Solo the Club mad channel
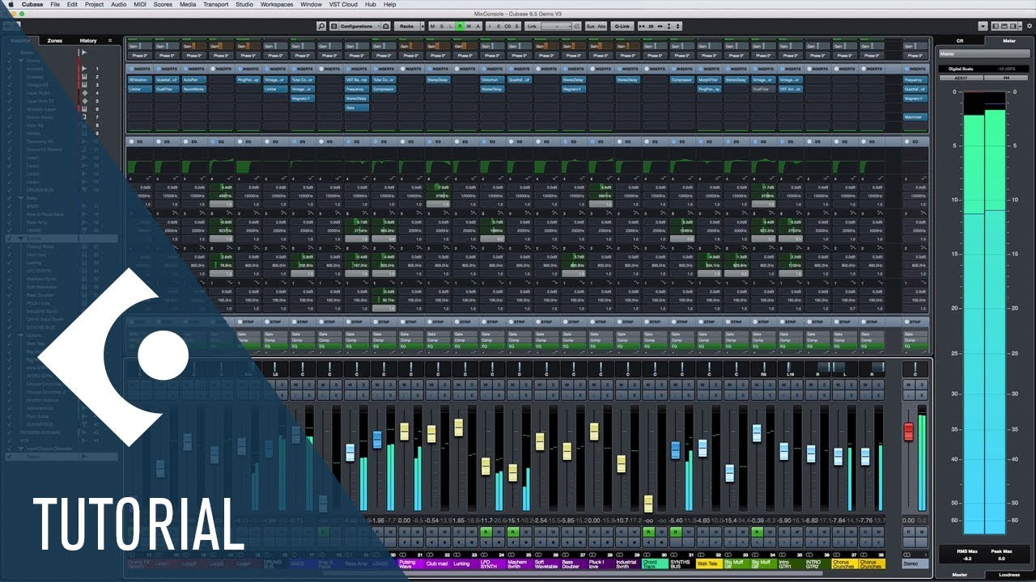1036x582 pixels. pyautogui.click(x=444, y=385)
